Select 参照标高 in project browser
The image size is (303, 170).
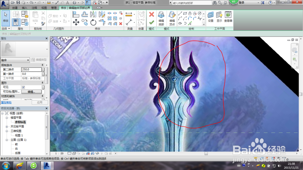point(20,122)
